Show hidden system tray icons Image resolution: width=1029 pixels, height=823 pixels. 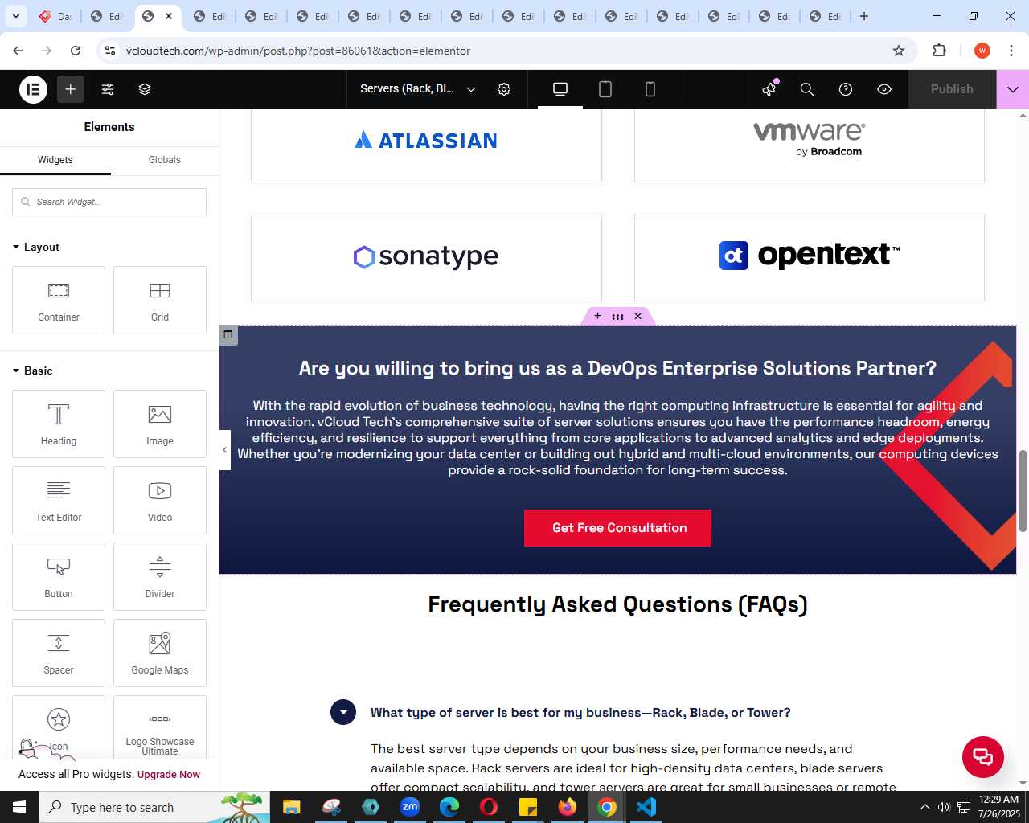pyautogui.click(x=924, y=807)
